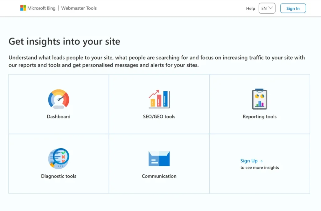This screenshot has height=211, width=321.
Task: Click the Sign In button
Action: click(293, 8)
